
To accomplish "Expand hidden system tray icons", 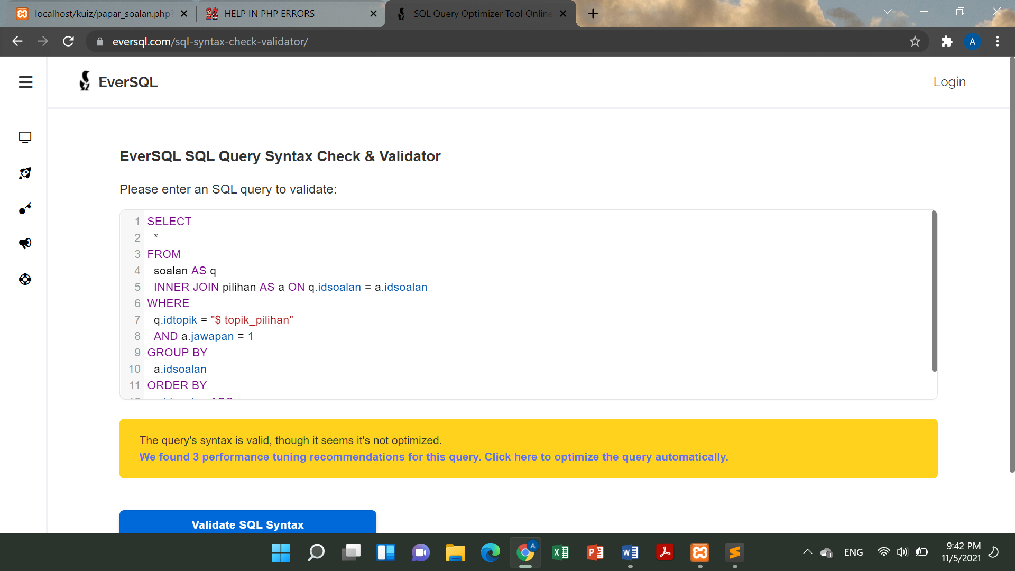I will click(x=807, y=552).
